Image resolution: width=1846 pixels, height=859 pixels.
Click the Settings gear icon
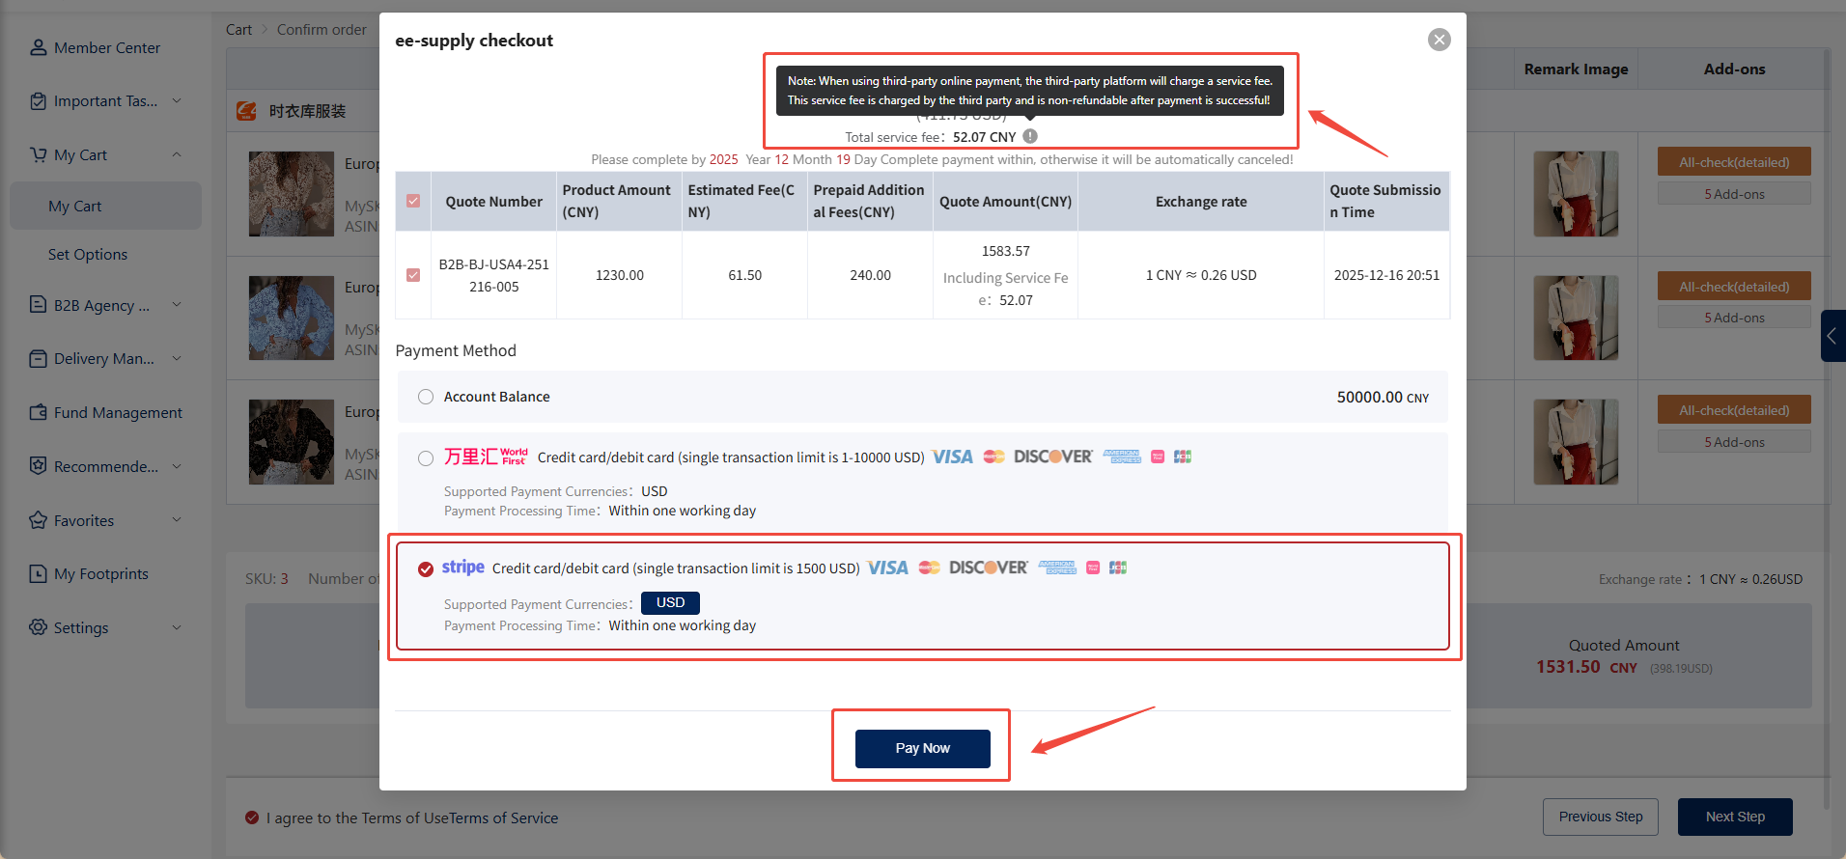coord(38,627)
